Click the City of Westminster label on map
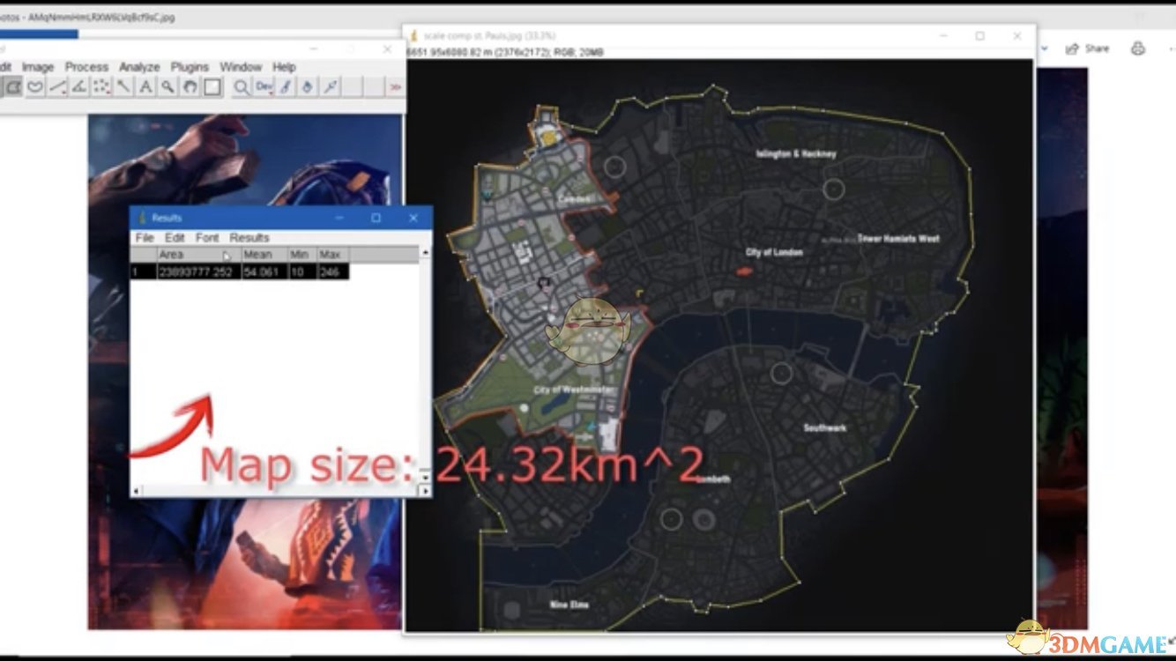Viewport: 1176px width, 661px height. click(x=572, y=390)
